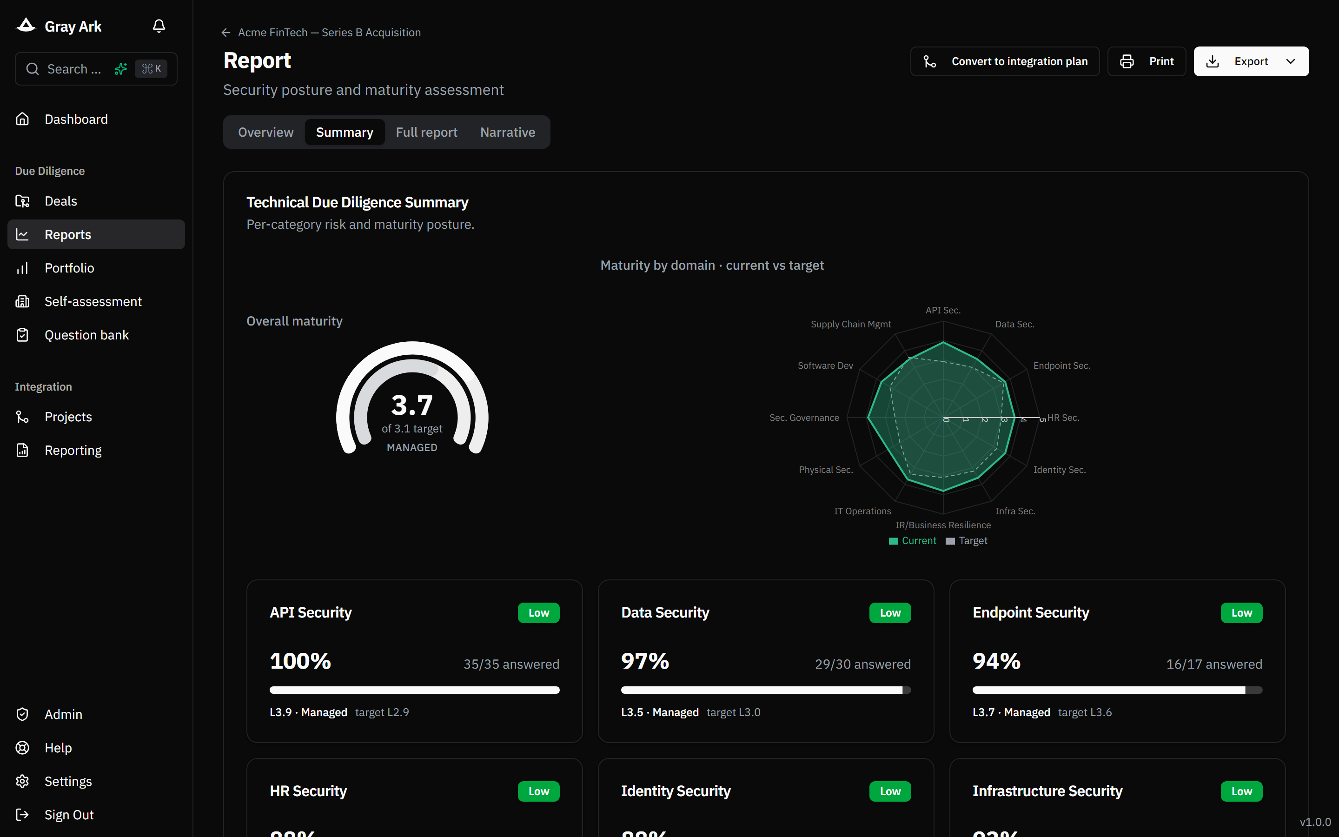Click the AI sparkle icon in search
1339x837 pixels.
tap(120, 69)
